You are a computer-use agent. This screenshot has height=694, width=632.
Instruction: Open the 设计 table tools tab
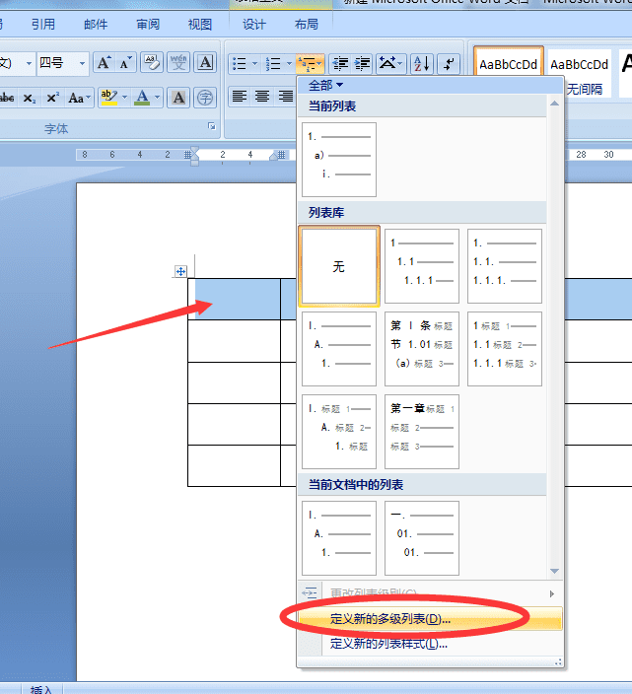click(x=254, y=25)
